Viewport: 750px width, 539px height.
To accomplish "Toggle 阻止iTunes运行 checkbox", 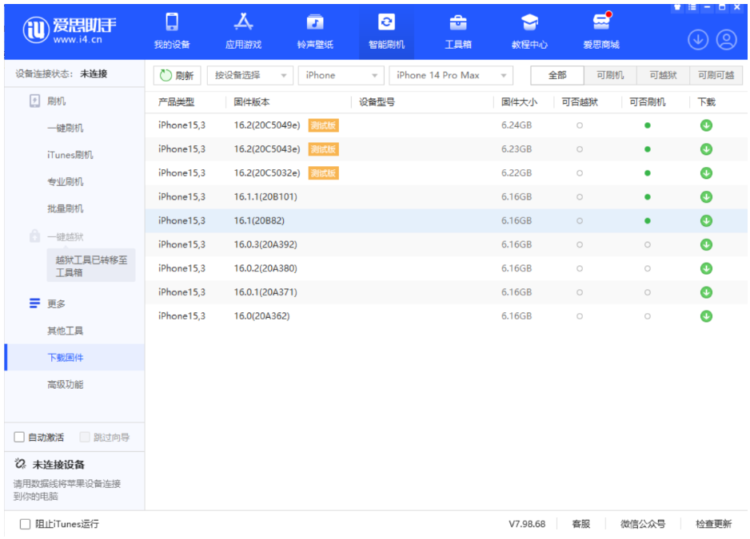I will pos(25,525).
